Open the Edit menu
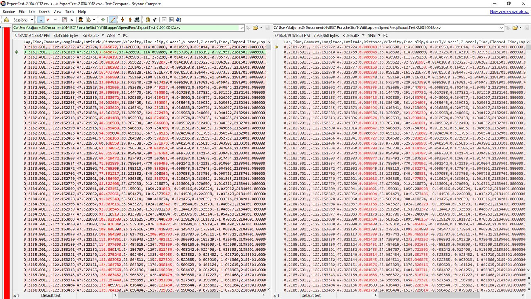 point(32,12)
